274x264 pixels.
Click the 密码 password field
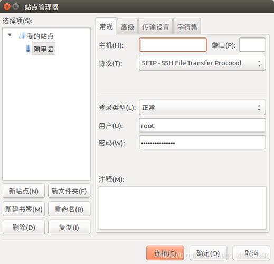click(202, 143)
